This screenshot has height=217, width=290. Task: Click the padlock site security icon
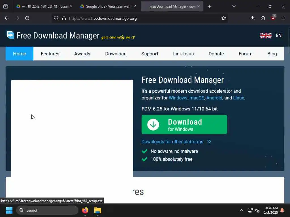coord(64,18)
